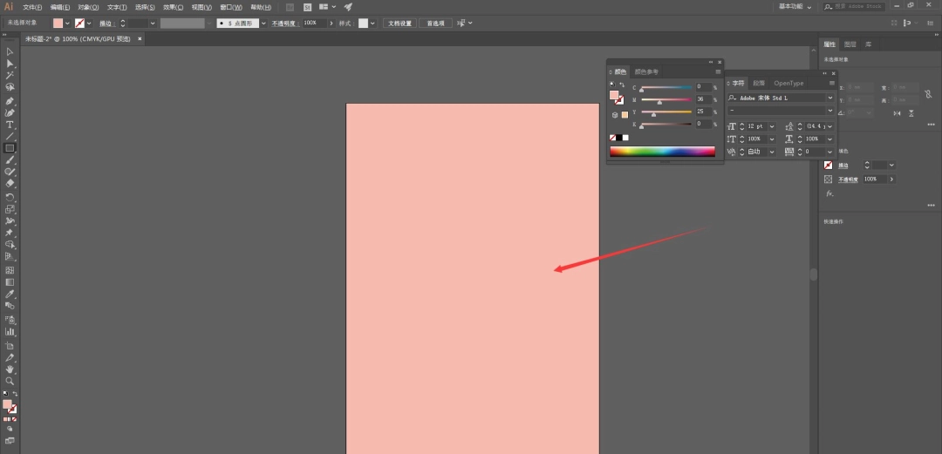
Task: Select the Rectangle tool
Action: [x=10, y=148]
